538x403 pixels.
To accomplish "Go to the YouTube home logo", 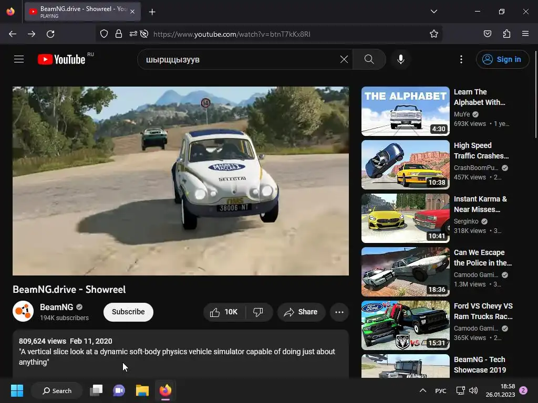I will (x=61, y=59).
